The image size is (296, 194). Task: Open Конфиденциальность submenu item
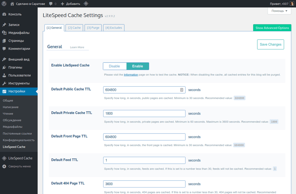pyautogui.click(x=18, y=140)
